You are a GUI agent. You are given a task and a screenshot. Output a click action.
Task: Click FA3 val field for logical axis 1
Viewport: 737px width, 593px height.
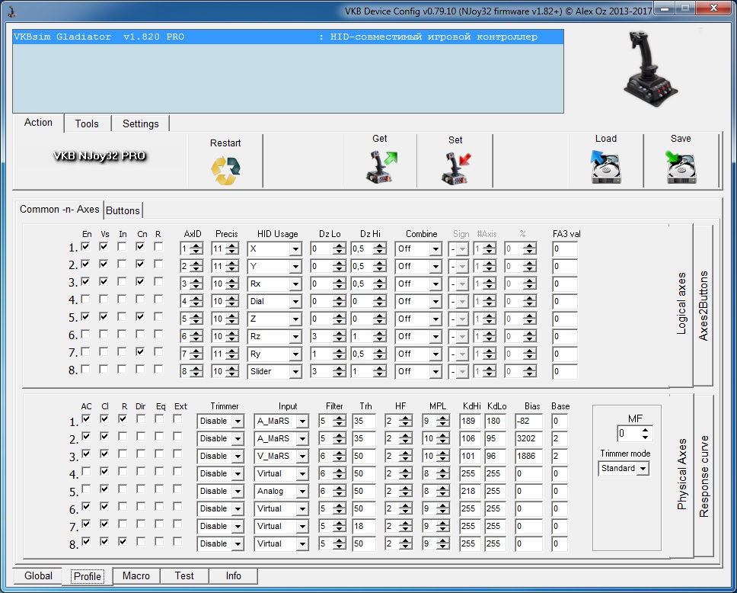click(x=565, y=249)
